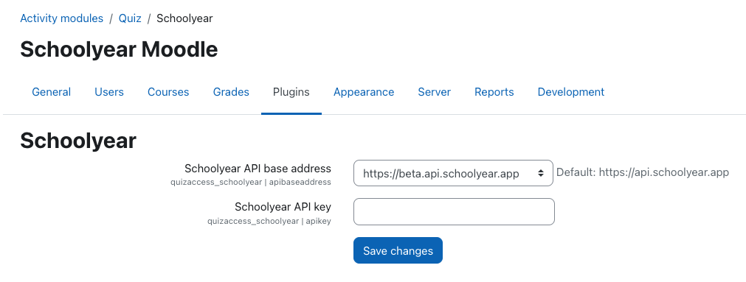Open the Courses tab
Screen dimensions: 746x282
pos(168,92)
